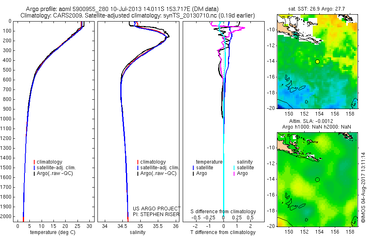This screenshot has height=236, width=367.
Task: Click the 'temperature (deg C)' axis label
Action: (x=53, y=232)
